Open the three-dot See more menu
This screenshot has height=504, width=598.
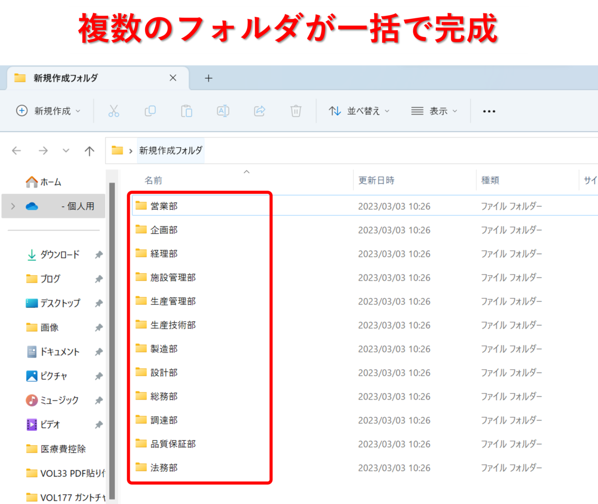(489, 111)
